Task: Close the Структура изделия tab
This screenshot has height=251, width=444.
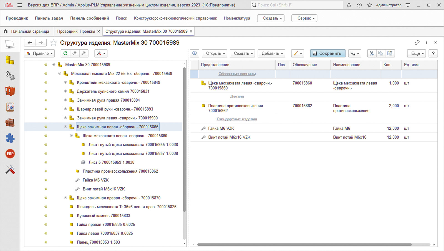Action: [191, 31]
